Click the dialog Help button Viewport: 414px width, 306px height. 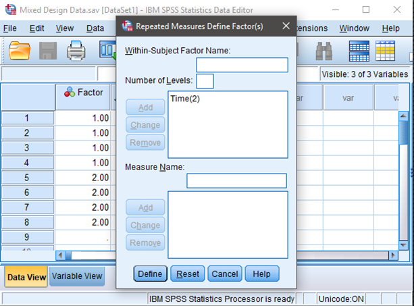(x=261, y=274)
